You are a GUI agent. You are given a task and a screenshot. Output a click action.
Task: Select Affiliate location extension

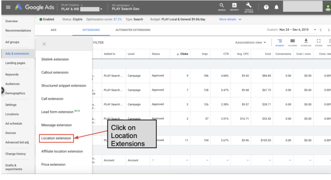pyautogui.click(x=62, y=151)
